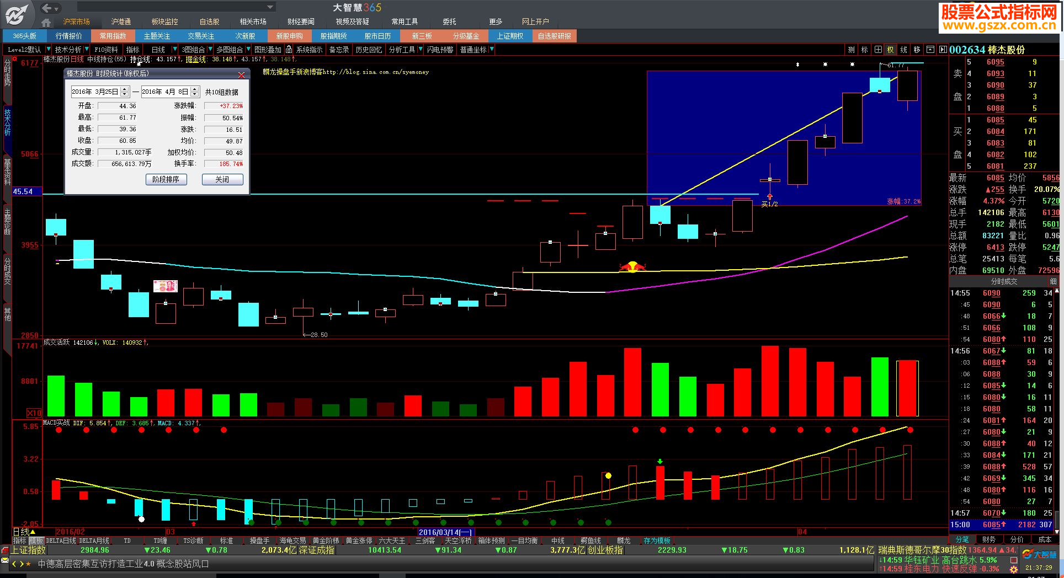Click the banknote icon on the candlestick chart
The width and height of the screenshot is (1064, 578).
[x=165, y=286]
